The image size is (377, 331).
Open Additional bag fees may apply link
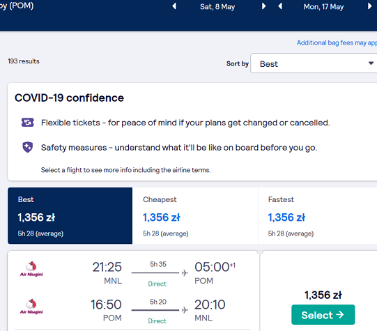click(x=337, y=43)
